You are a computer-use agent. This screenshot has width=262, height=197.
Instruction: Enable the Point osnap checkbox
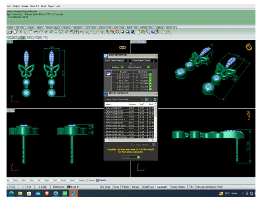pyautogui.click(x=11, y=180)
